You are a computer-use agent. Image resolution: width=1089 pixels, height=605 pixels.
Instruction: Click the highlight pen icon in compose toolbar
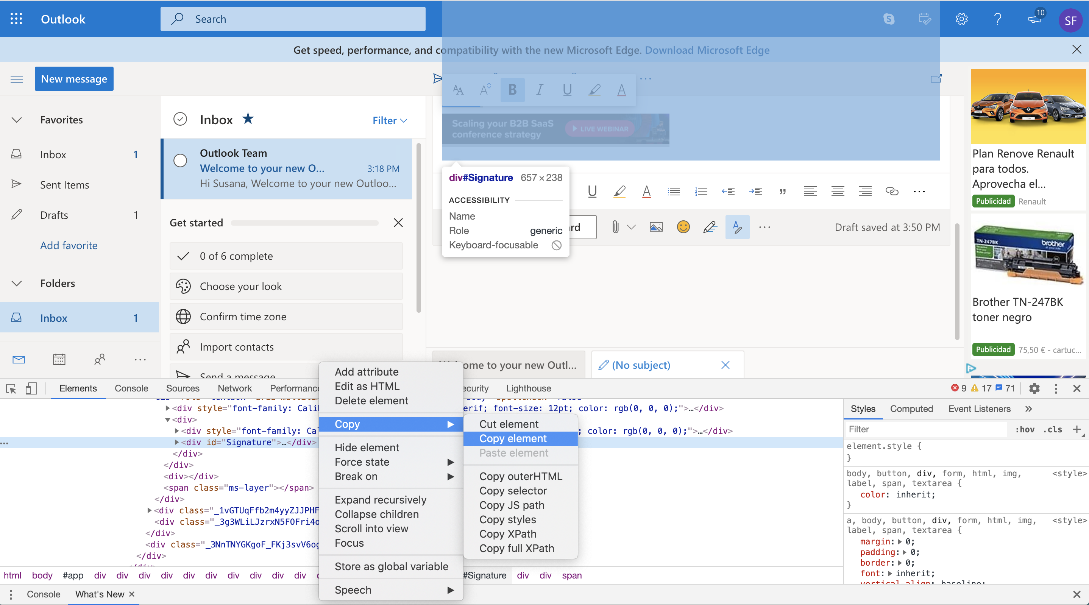click(619, 192)
